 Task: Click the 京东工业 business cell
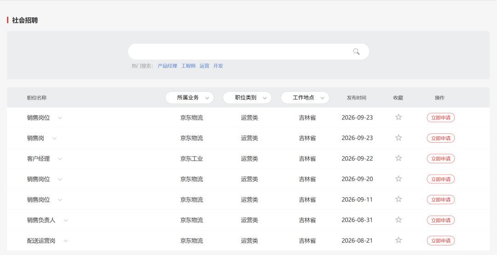coord(191,159)
